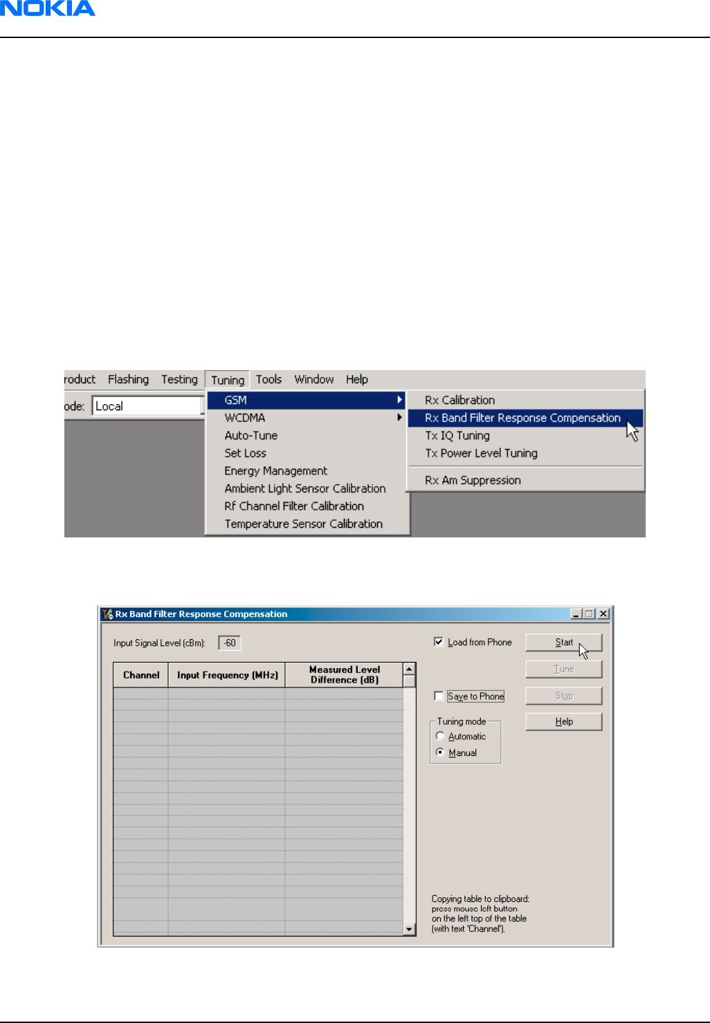Viewport: 710px width, 1023px height.
Task: Expand the WCDMA submenu
Action: pyautogui.click(x=307, y=418)
